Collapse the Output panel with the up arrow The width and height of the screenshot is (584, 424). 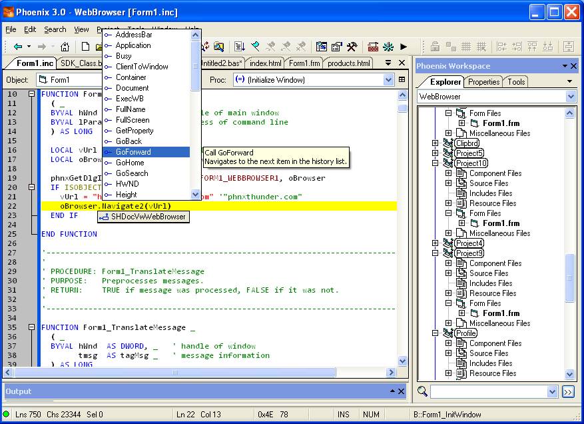point(393,391)
